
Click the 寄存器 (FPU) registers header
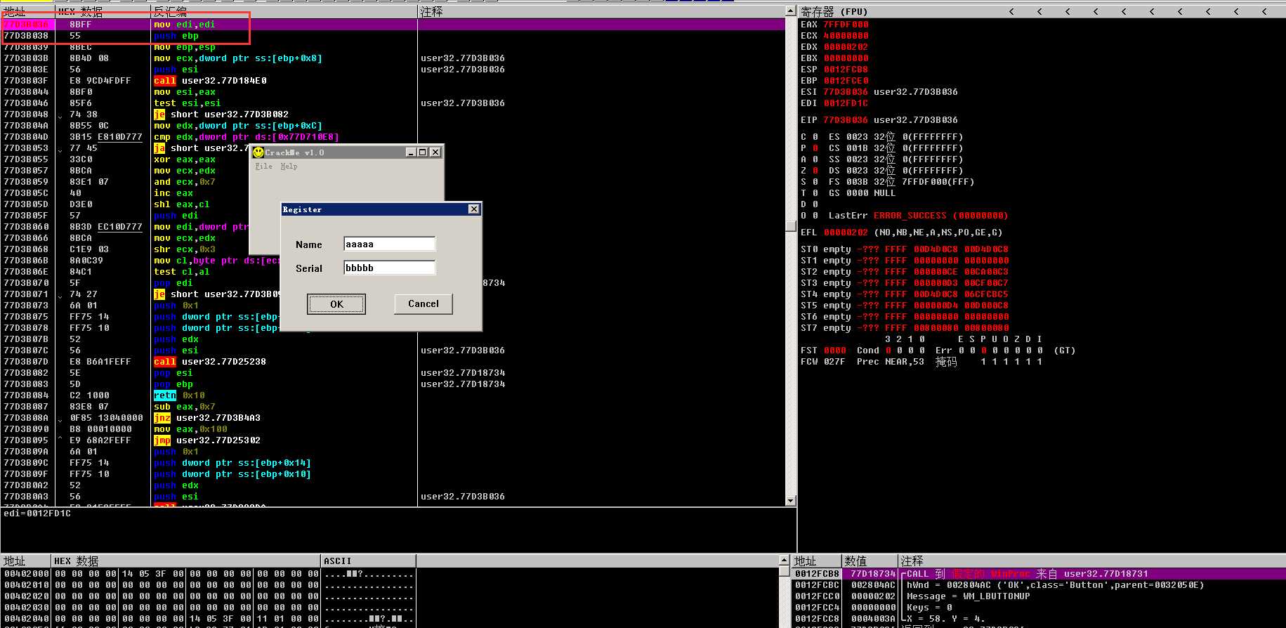834,12
